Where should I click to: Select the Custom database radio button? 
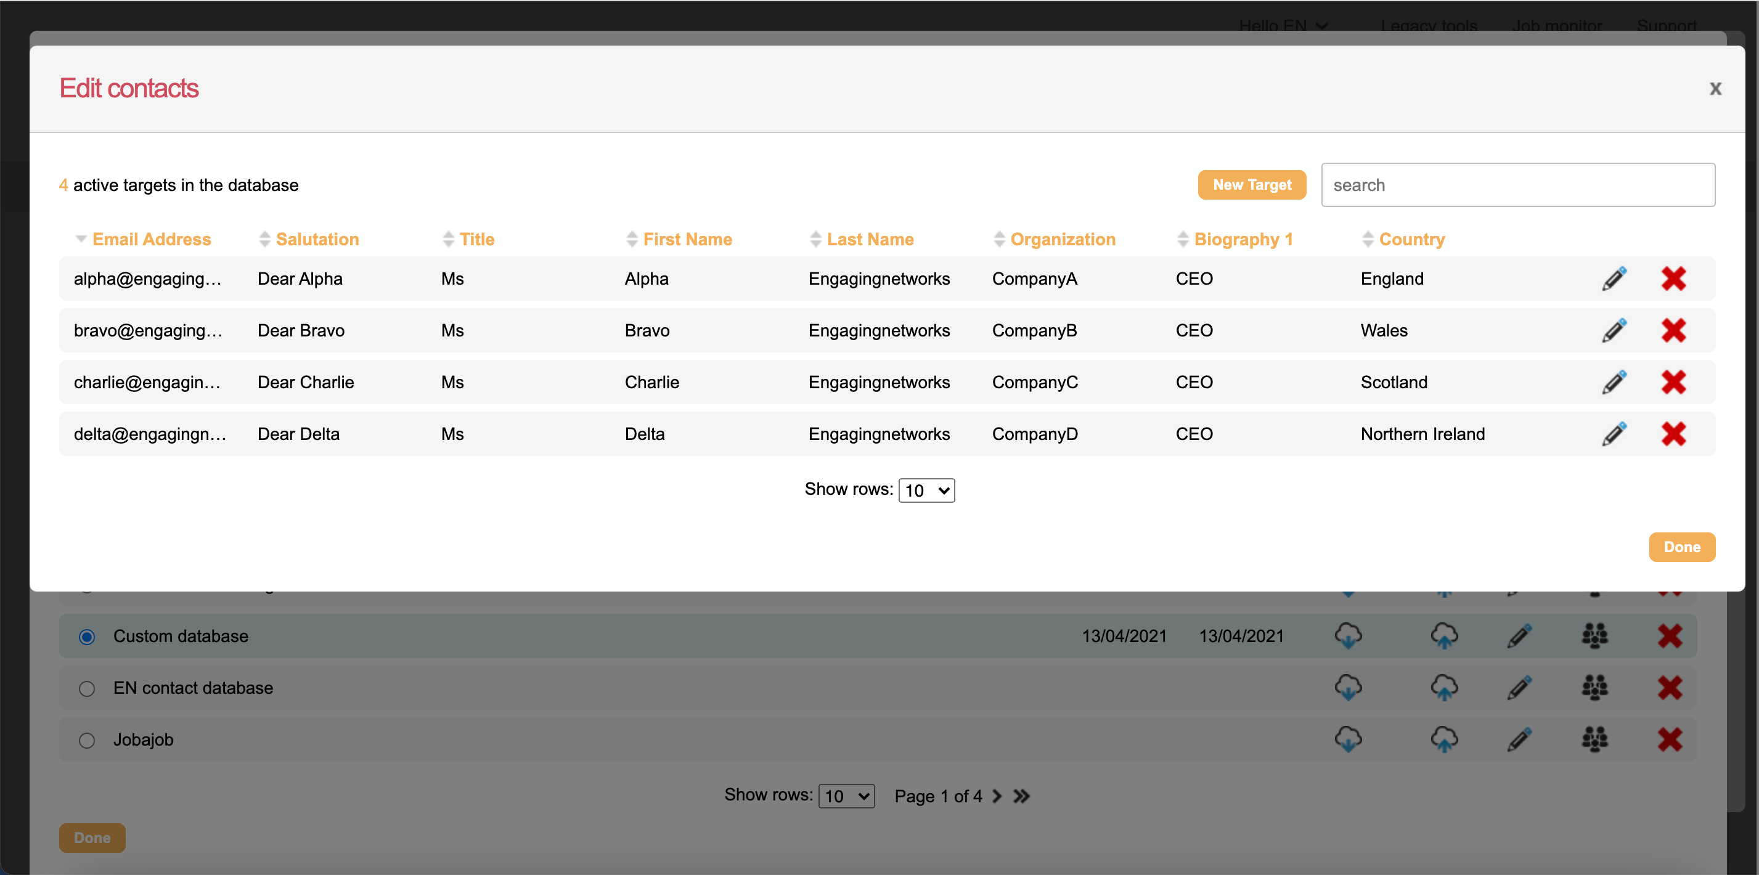point(87,636)
